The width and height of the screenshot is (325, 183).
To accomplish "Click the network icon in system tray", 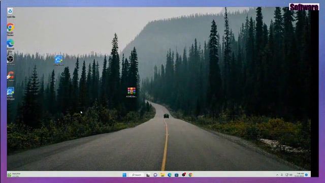I will [287, 175].
